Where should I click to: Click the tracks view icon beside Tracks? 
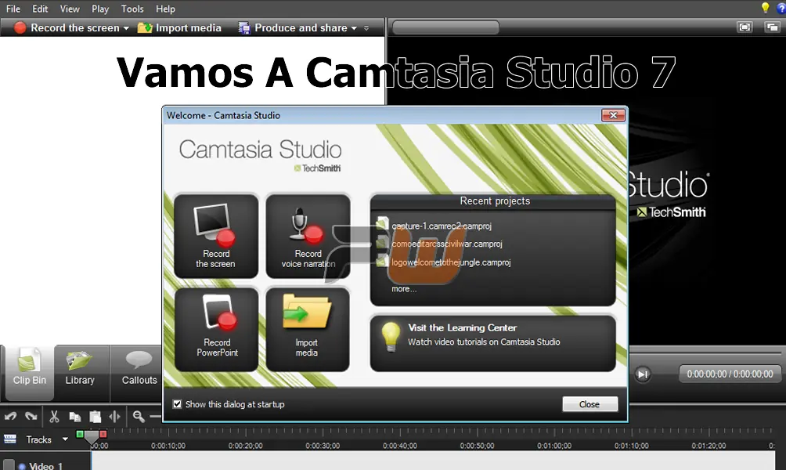pyautogui.click(x=10, y=439)
